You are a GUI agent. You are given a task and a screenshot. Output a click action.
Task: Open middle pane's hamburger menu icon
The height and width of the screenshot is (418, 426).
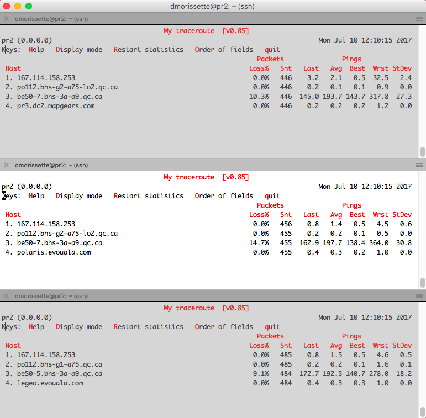(419, 165)
